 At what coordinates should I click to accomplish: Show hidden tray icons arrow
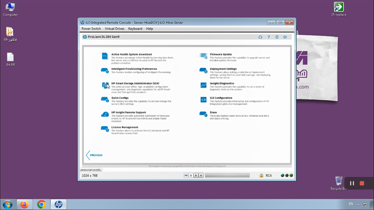358,204
